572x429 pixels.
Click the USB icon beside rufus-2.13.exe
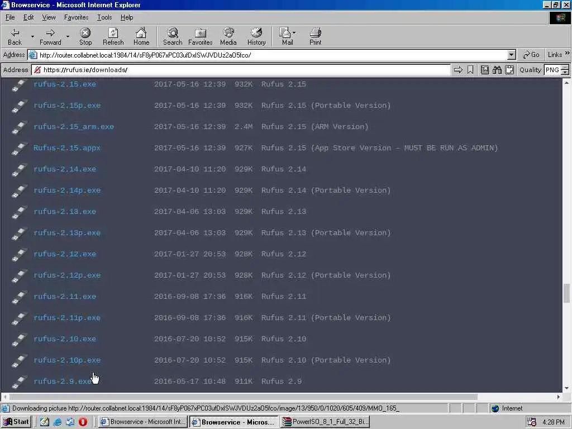(19, 212)
